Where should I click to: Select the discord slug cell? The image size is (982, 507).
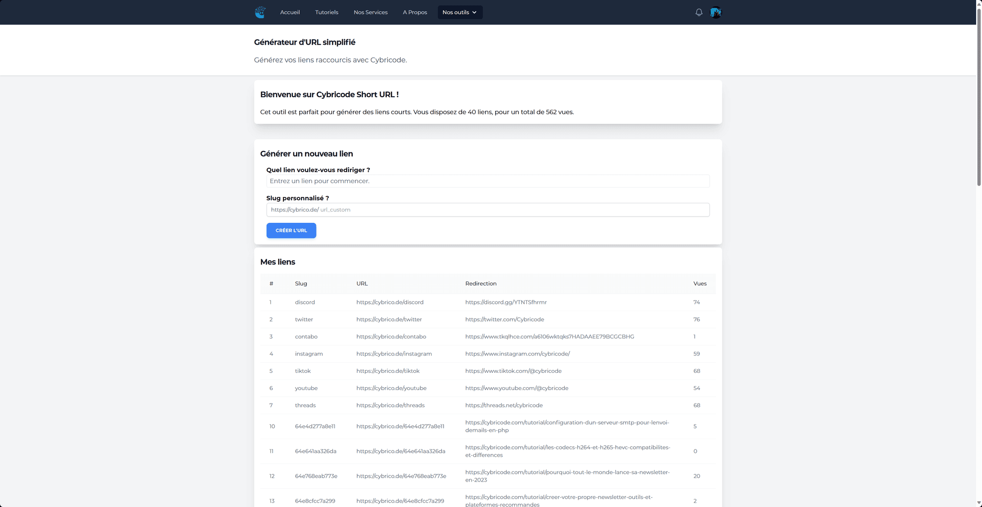tap(305, 302)
